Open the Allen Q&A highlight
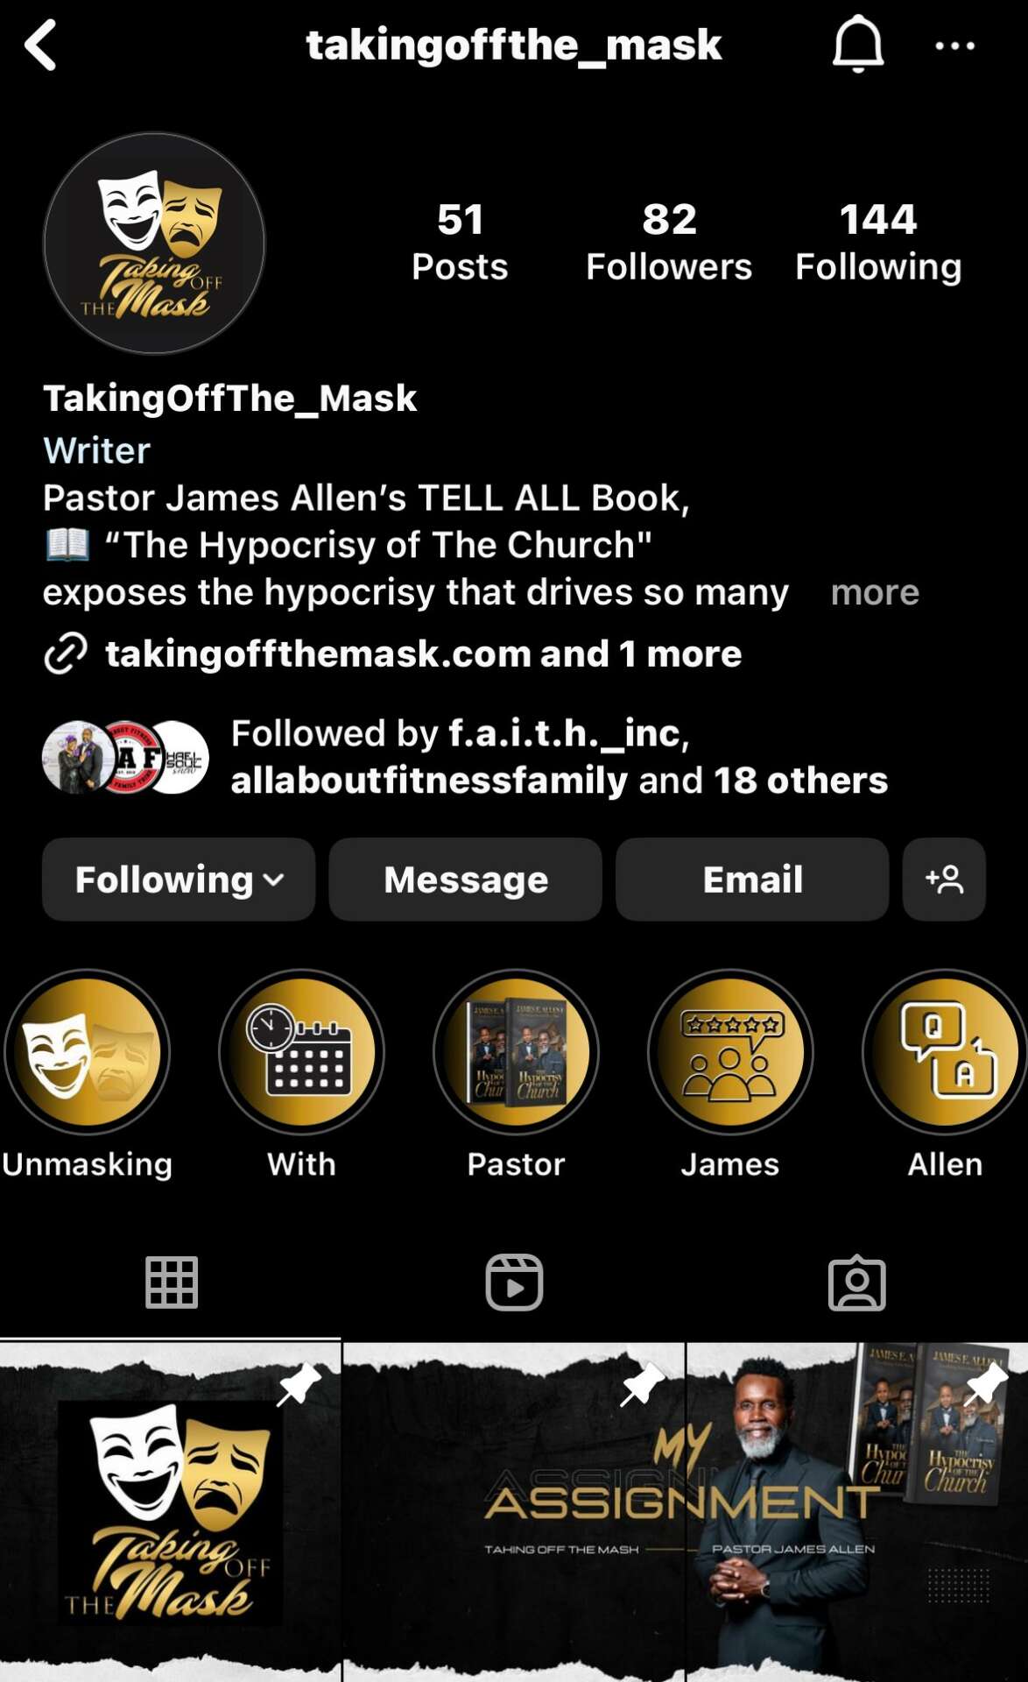The height and width of the screenshot is (1682, 1028). [x=945, y=1051]
